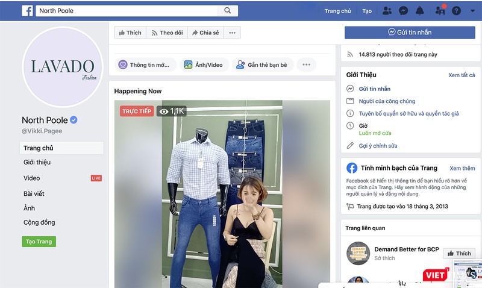This screenshot has width=482, height=288.
Task: Click the info icon beside Tuyên bố quyền
Action: click(350, 113)
